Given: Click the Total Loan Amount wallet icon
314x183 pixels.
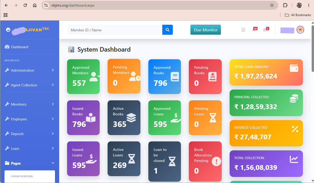Looking at the screenshot, I should (294, 68).
